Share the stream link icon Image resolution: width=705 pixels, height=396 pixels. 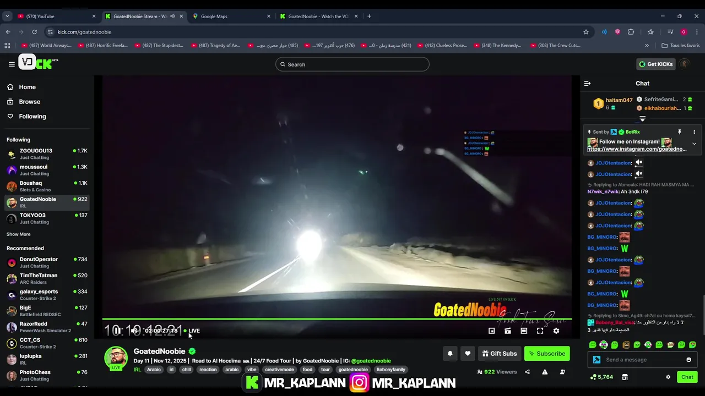(x=527, y=372)
